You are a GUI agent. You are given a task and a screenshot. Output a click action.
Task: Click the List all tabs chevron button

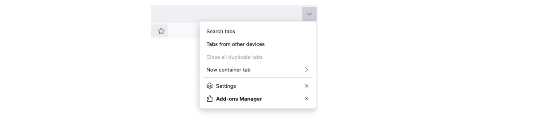[309, 14]
